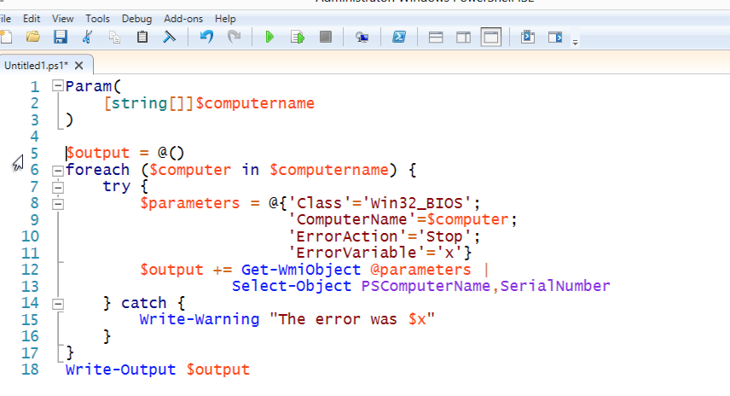The height and width of the screenshot is (396, 730).
Task: Click the Run Script green play icon
Action: click(x=269, y=37)
